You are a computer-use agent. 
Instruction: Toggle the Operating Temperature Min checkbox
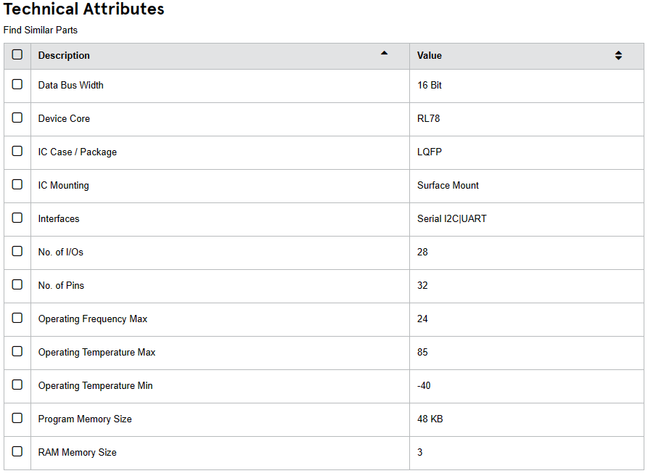coord(17,385)
